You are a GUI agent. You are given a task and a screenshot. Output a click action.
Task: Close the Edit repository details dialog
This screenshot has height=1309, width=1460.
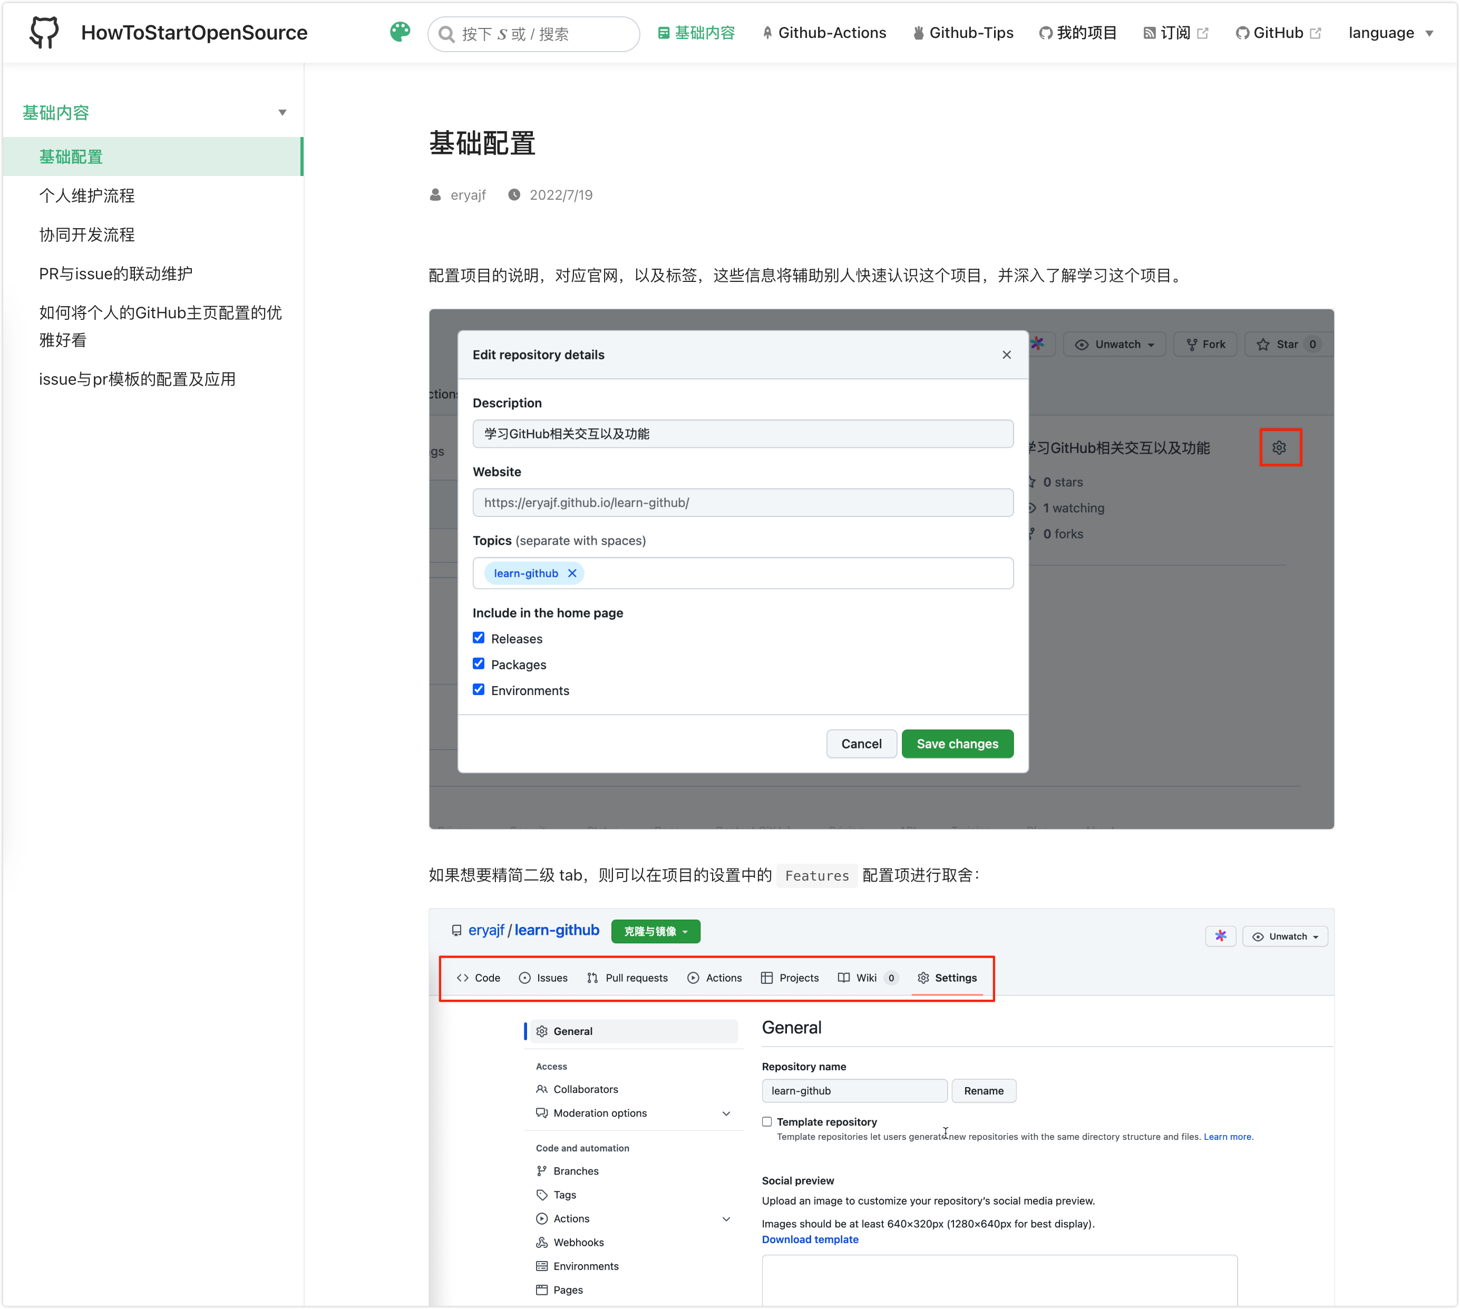point(1006,355)
